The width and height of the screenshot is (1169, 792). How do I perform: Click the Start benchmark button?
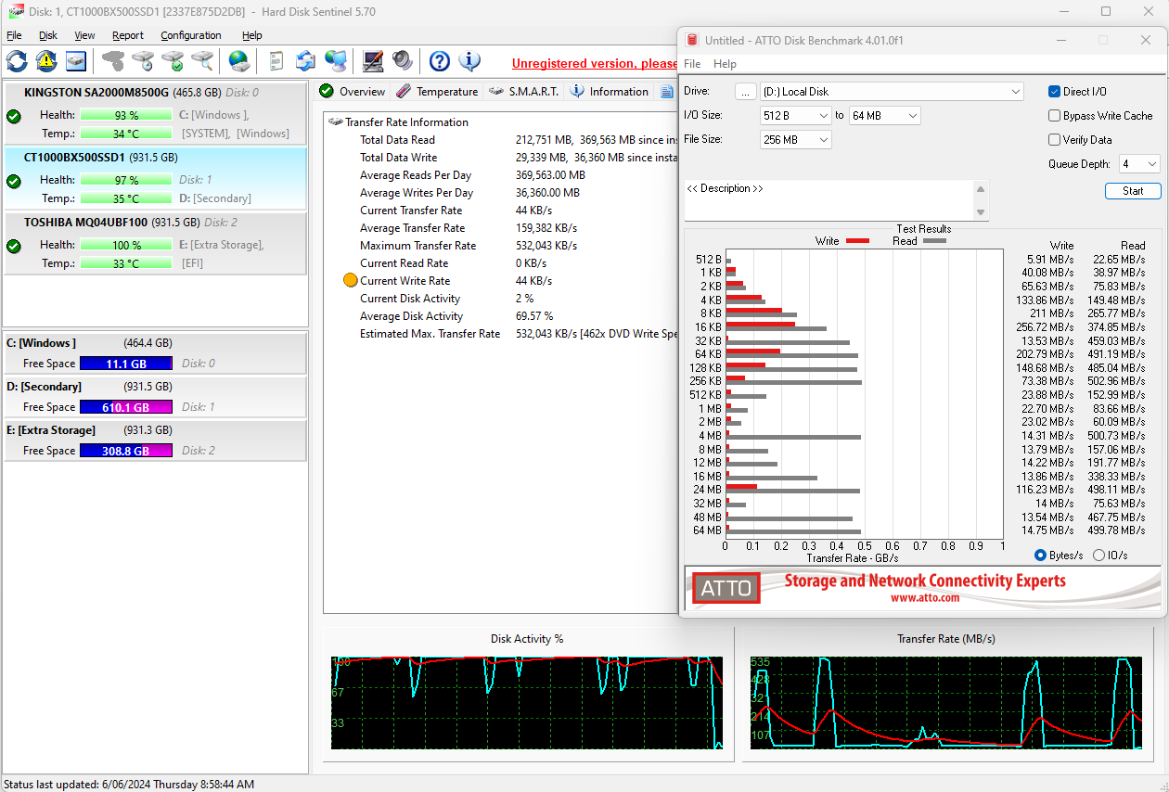point(1133,191)
